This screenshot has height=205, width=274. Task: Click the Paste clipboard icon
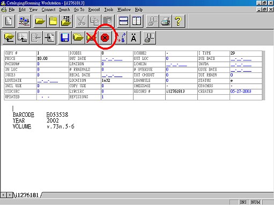point(108,21)
